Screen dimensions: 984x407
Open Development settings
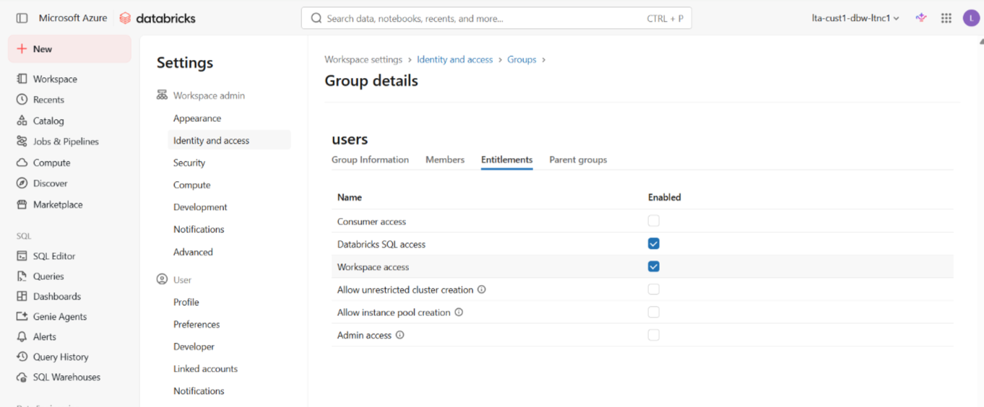pyautogui.click(x=200, y=207)
